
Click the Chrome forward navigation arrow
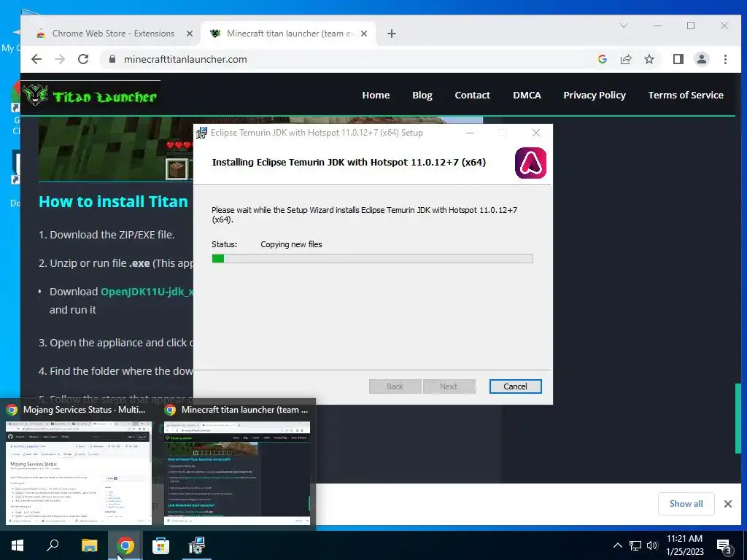(60, 60)
